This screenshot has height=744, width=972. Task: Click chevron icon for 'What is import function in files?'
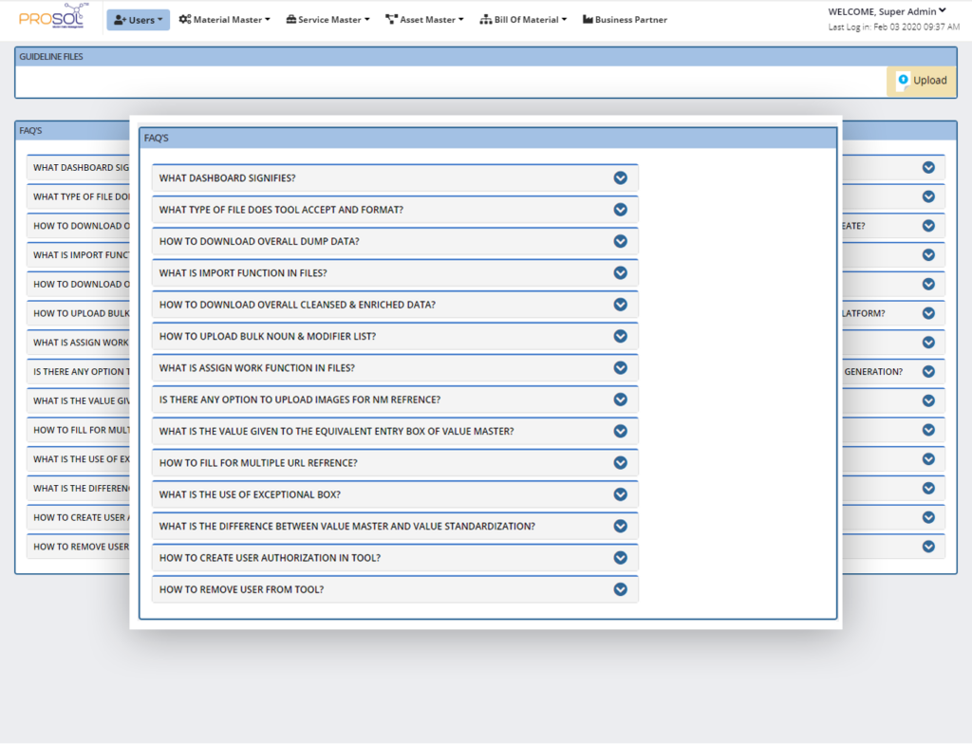tap(620, 272)
